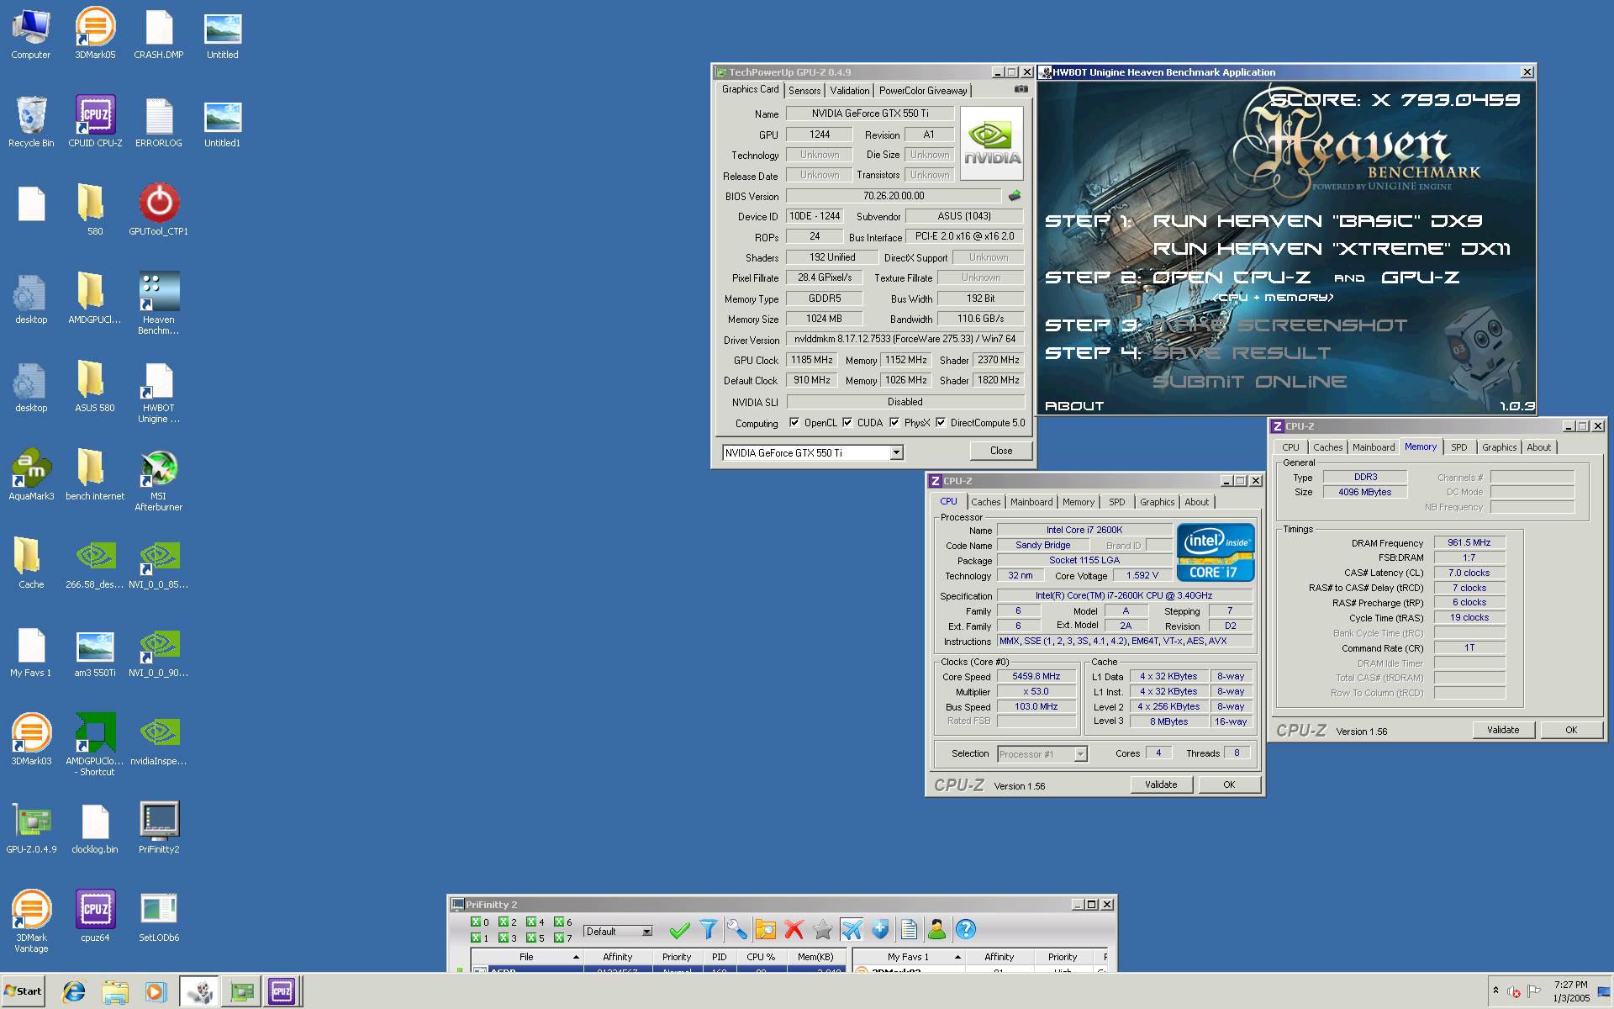The height and width of the screenshot is (1009, 1614).
Task: Toggle CPU core 2 affinity checkbox in PriFinitty
Action: 504,922
